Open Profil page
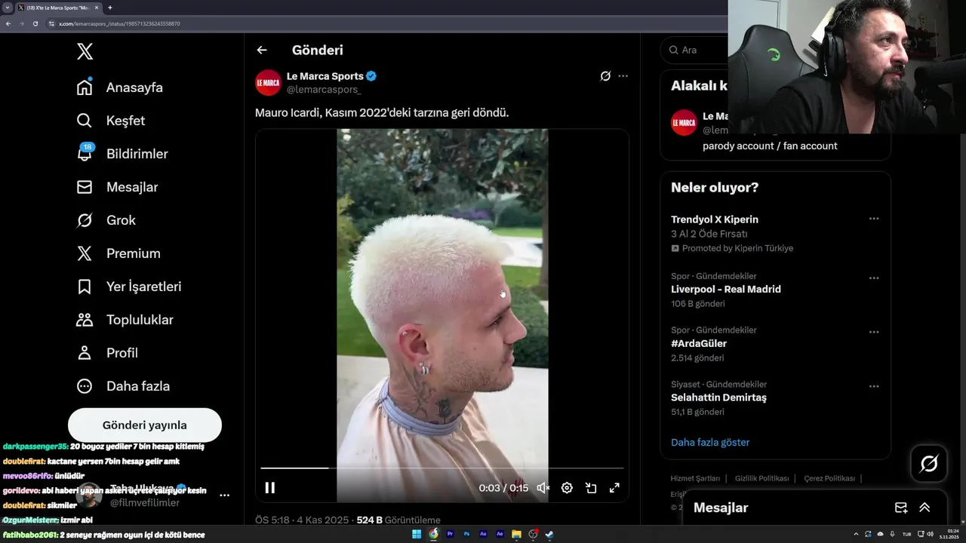Screen dimensions: 966x543 pyautogui.click(x=107, y=353)
